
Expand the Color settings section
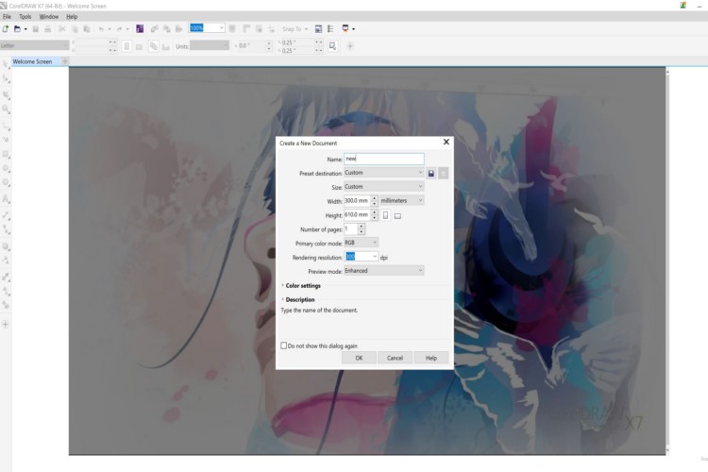coord(301,285)
